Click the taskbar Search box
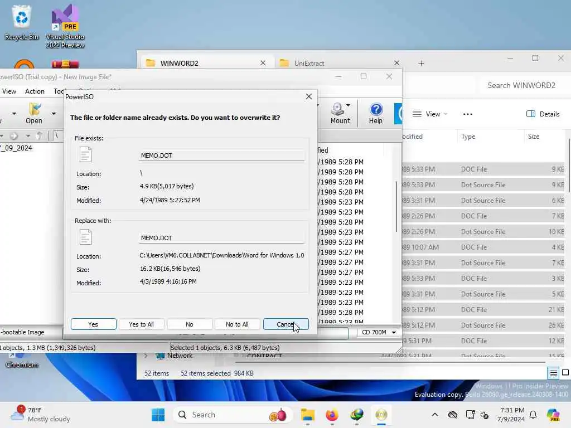Image resolution: width=571 pixels, height=428 pixels. coord(233,415)
